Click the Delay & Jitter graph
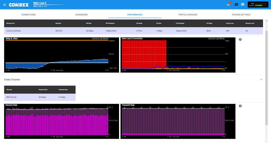271x143 pixels. 62,55
